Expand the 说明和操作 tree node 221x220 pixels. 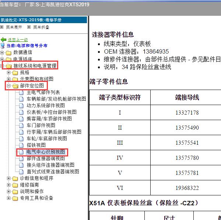click(x=8, y=191)
